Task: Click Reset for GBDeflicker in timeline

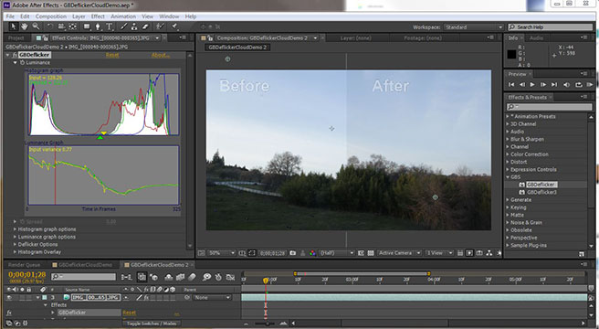Action: [129, 313]
